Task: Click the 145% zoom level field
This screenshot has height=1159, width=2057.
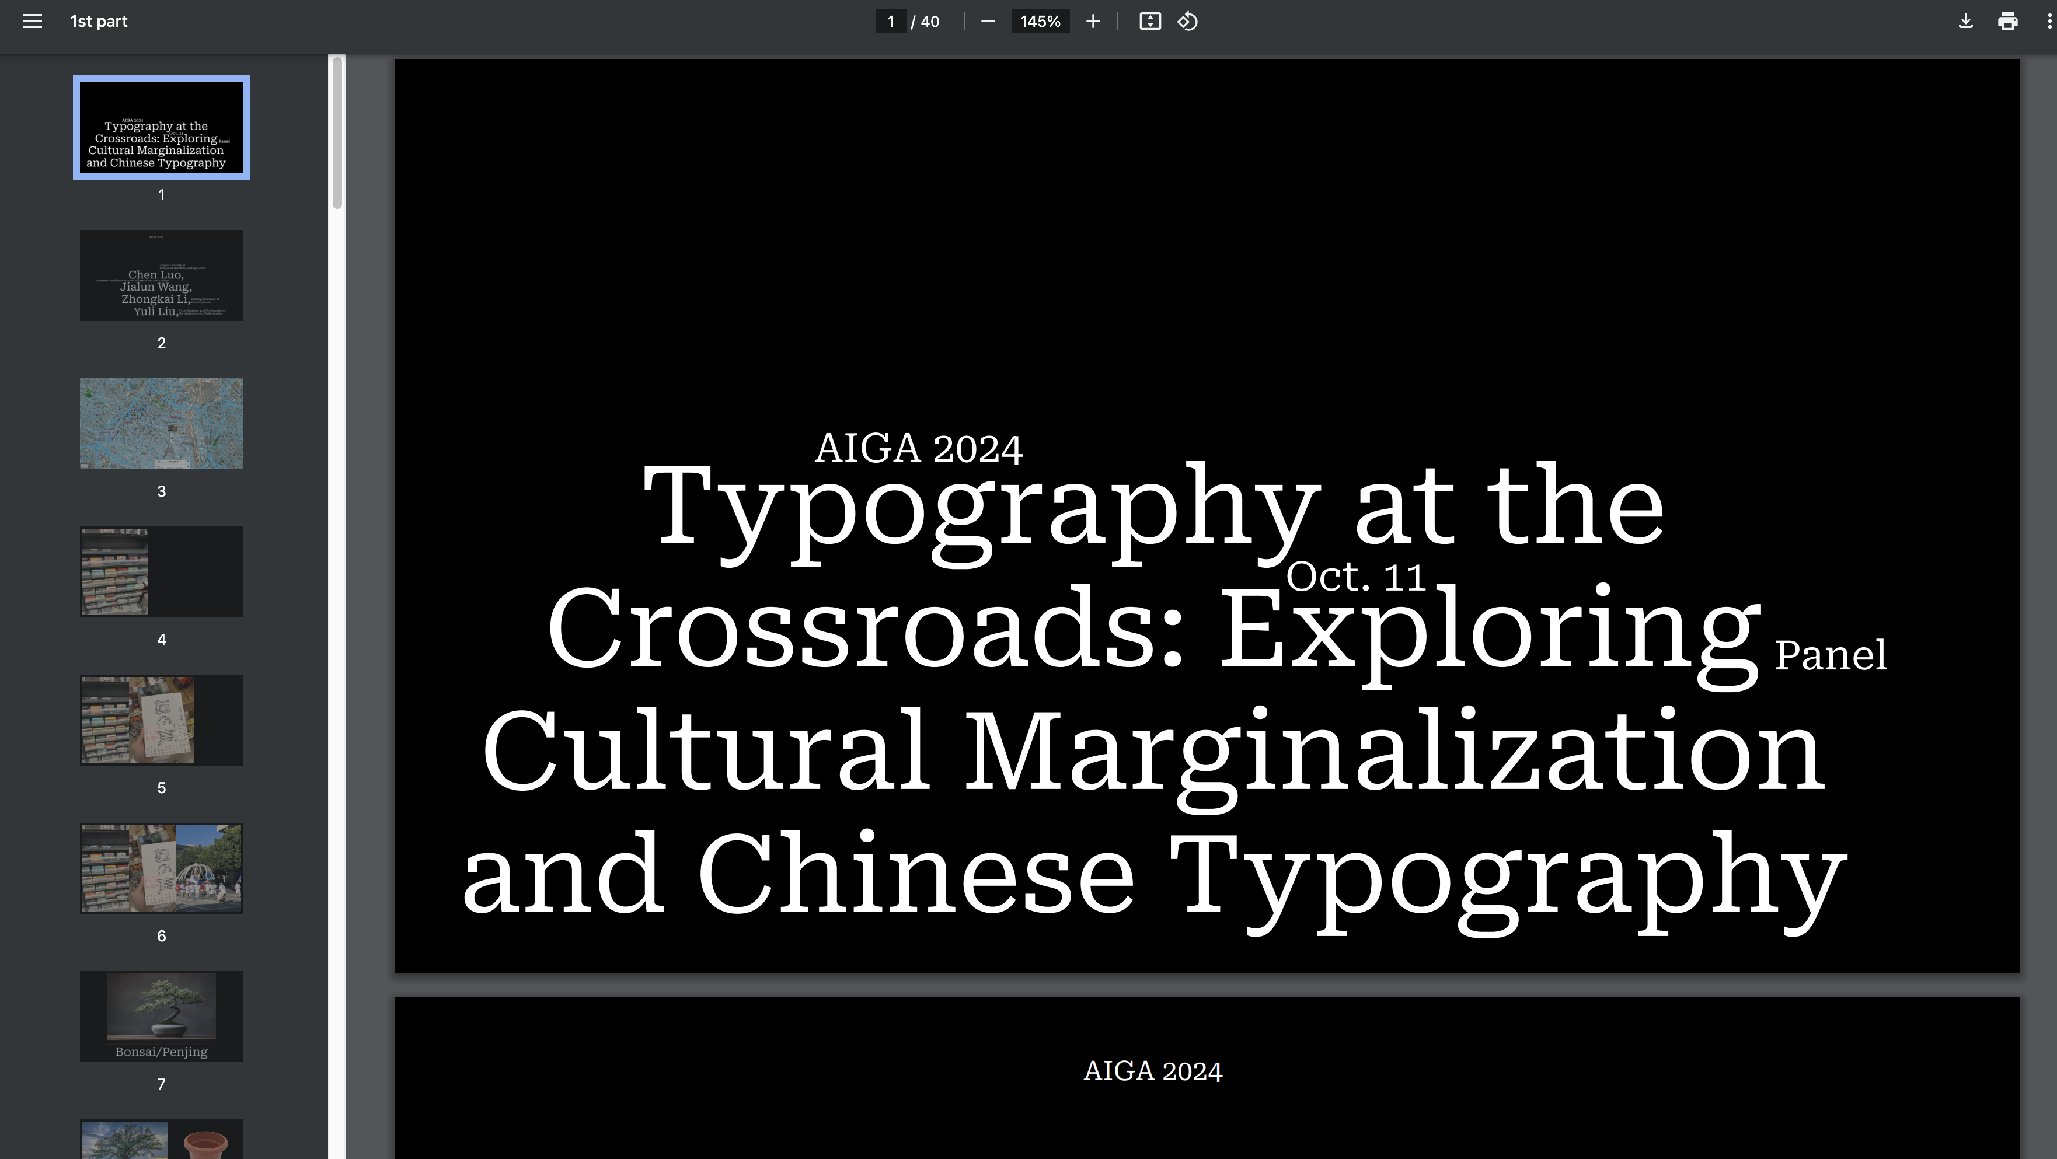Action: pos(1040,22)
